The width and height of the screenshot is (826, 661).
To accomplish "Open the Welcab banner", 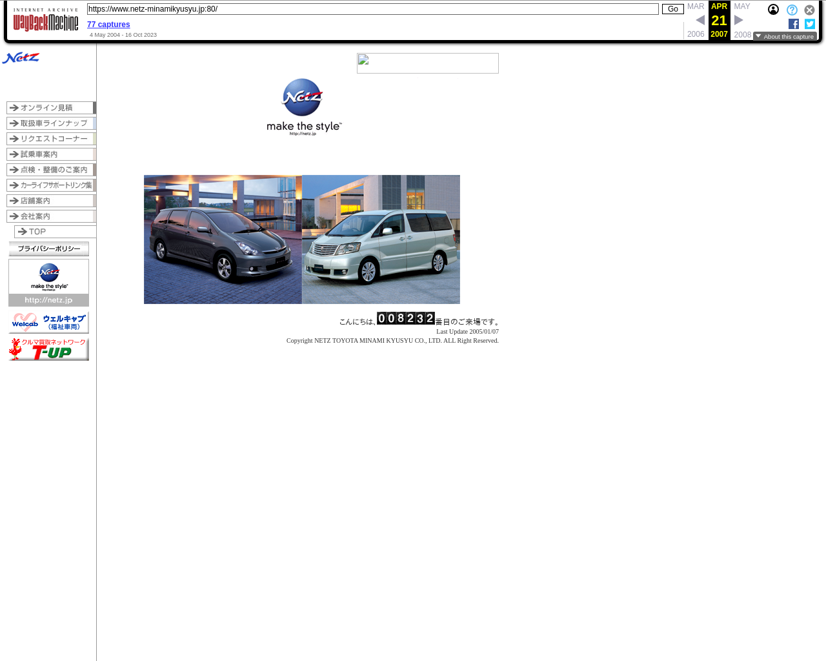I will tap(48, 322).
